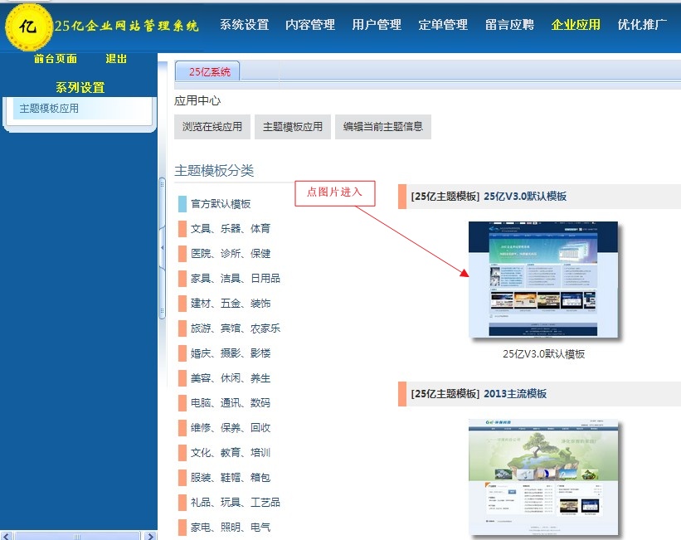Select the 电脑、通讯、数码 category

pyautogui.click(x=231, y=403)
